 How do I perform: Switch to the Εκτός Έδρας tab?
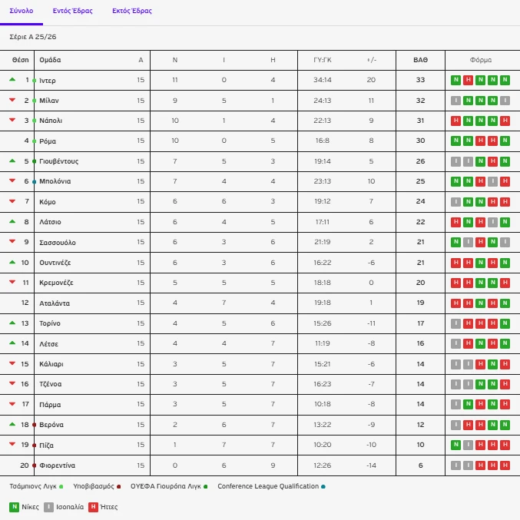tap(132, 12)
